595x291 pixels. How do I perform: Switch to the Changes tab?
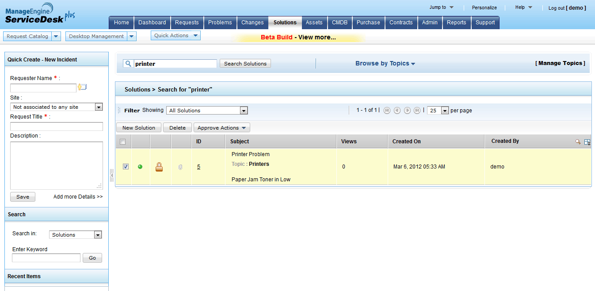pos(252,23)
